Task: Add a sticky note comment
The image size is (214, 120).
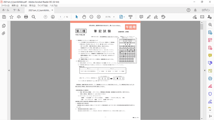Action: tap(141, 17)
